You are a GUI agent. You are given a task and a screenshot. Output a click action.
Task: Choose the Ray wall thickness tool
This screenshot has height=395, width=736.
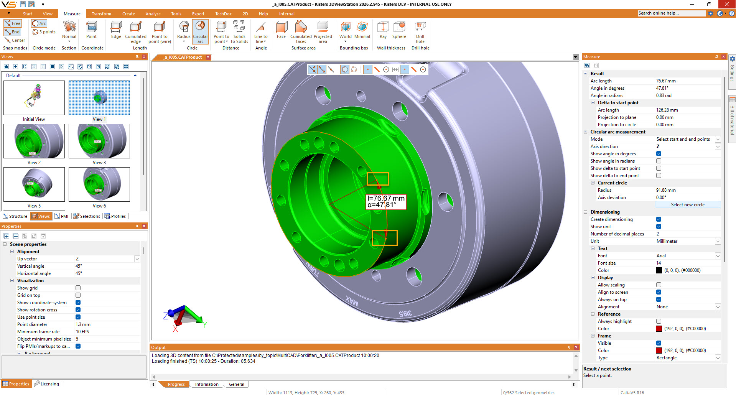click(x=383, y=30)
